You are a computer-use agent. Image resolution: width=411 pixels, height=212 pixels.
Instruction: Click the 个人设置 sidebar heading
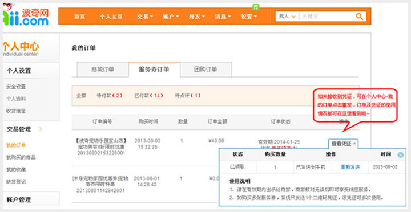coord(19,71)
